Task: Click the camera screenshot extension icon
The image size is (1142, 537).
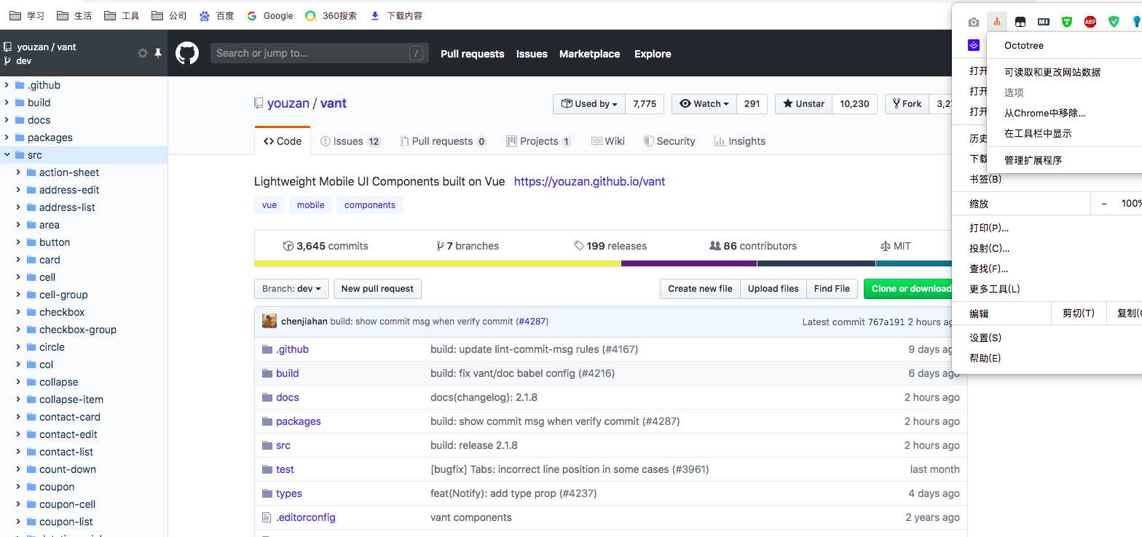Action: click(x=974, y=22)
